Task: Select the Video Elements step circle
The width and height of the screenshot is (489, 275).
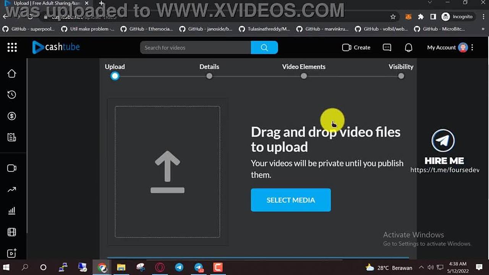Action: pos(304,76)
